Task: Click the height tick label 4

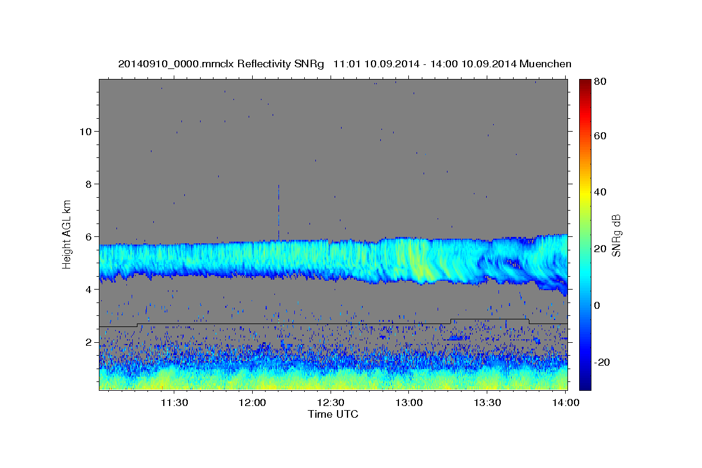Action: pos(88,290)
